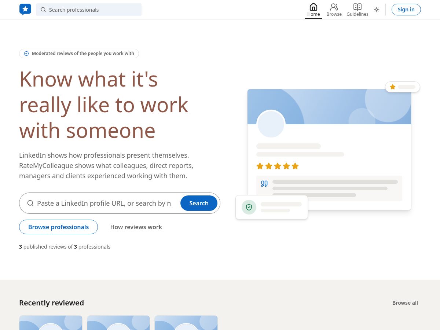Screen dimensions: 440x330
Task: Click the Sign in button
Action: point(406,10)
